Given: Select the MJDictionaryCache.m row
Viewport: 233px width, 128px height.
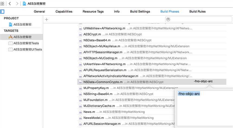Looking at the screenshot, I should coord(126,106).
